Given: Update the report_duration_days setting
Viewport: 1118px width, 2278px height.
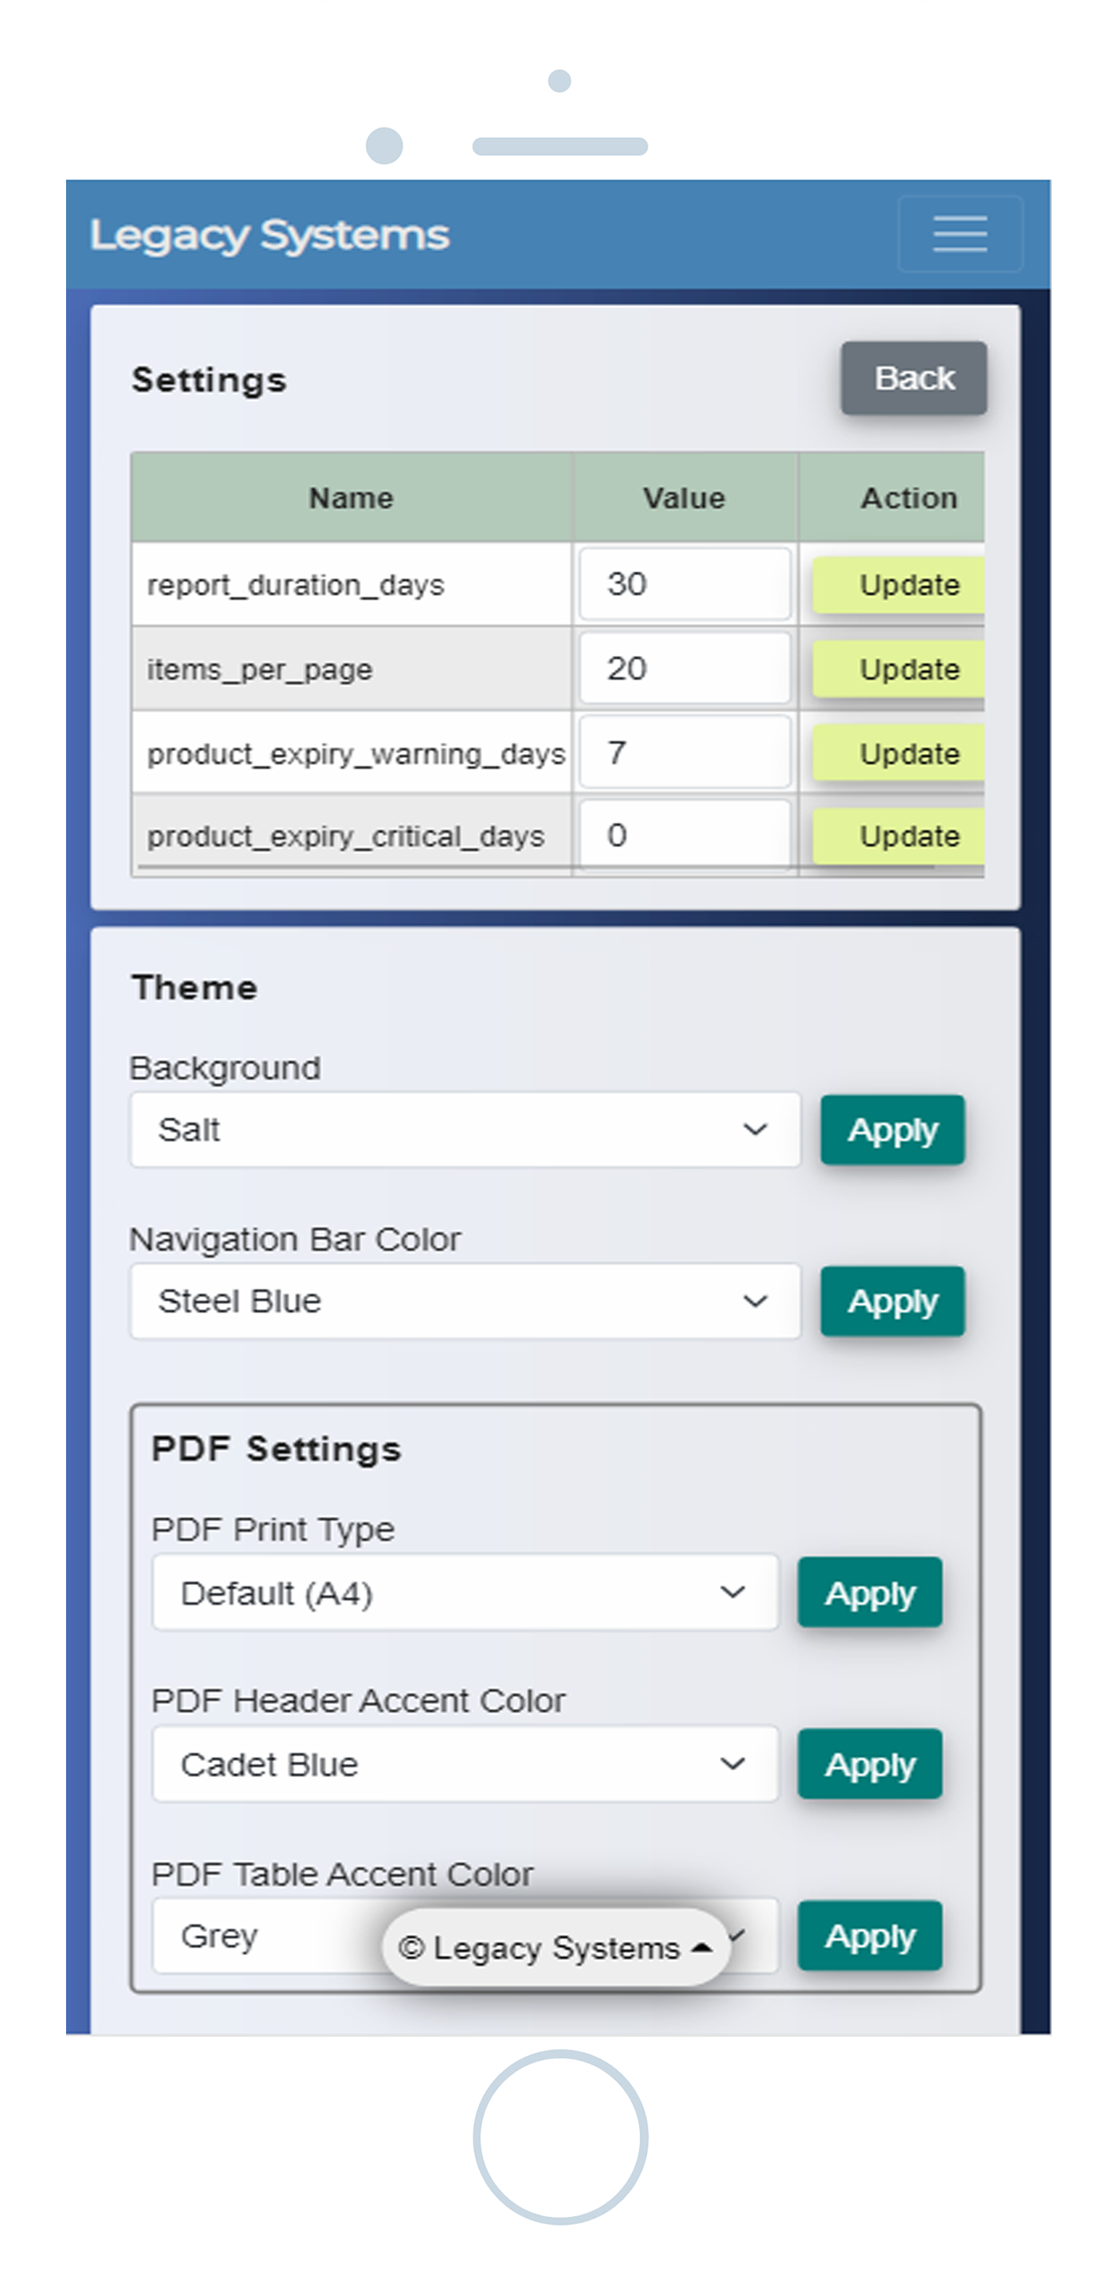Looking at the screenshot, I should click(899, 584).
